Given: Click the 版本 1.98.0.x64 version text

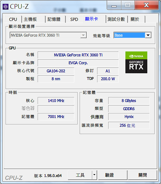Looking at the screenshot, I should tap(48, 176).
